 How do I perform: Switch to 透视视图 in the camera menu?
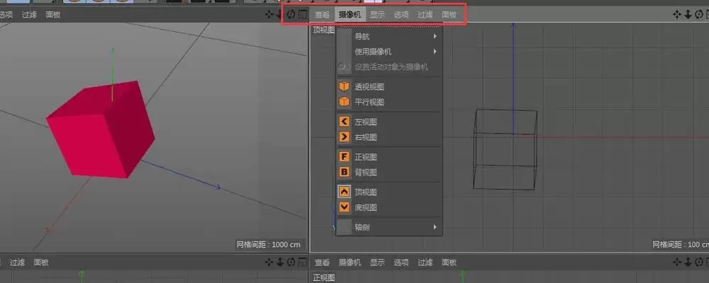[x=389, y=86]
